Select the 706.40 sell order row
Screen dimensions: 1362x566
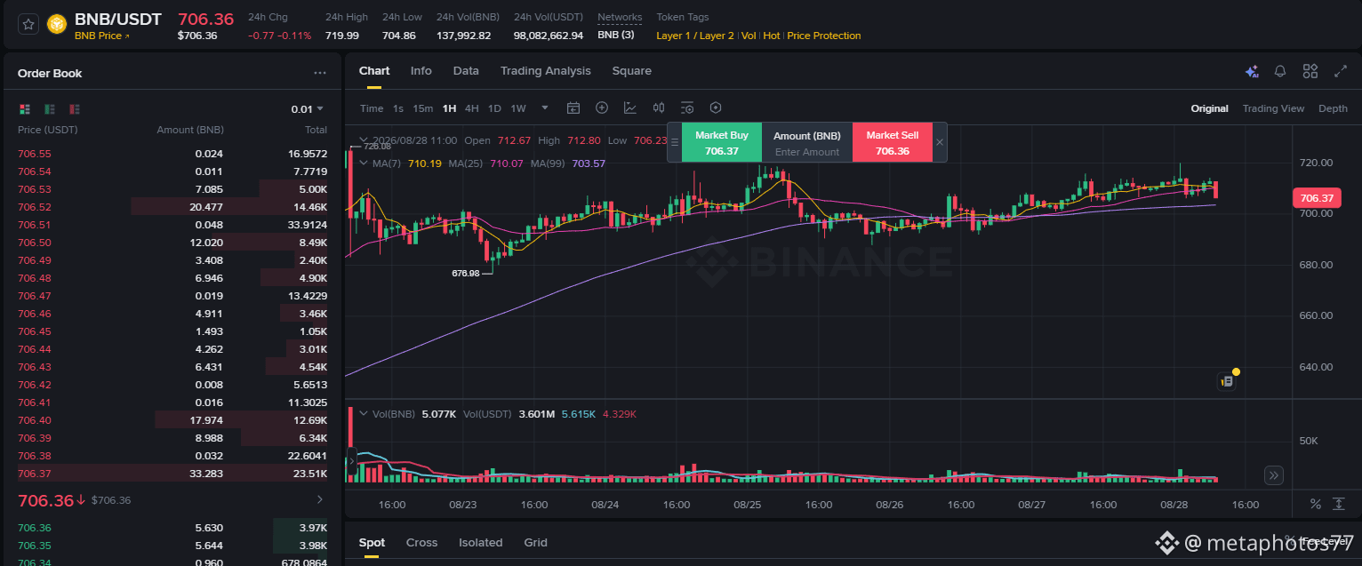click(172, 420)
